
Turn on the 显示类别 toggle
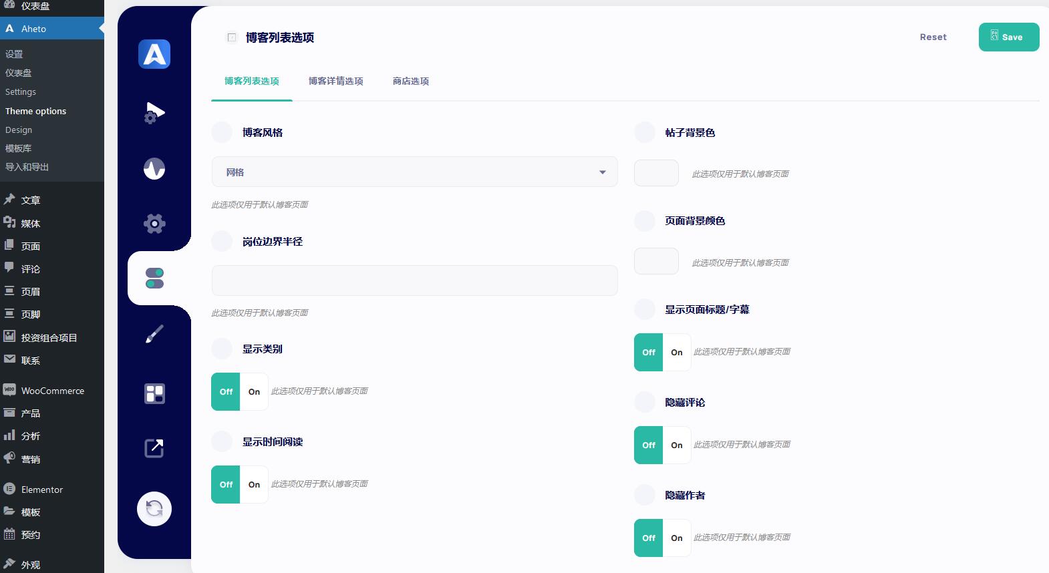click(x=254, y=392)
